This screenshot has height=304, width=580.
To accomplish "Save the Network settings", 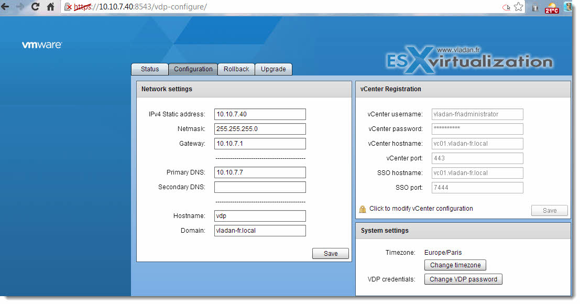I will tap(331, 253).
